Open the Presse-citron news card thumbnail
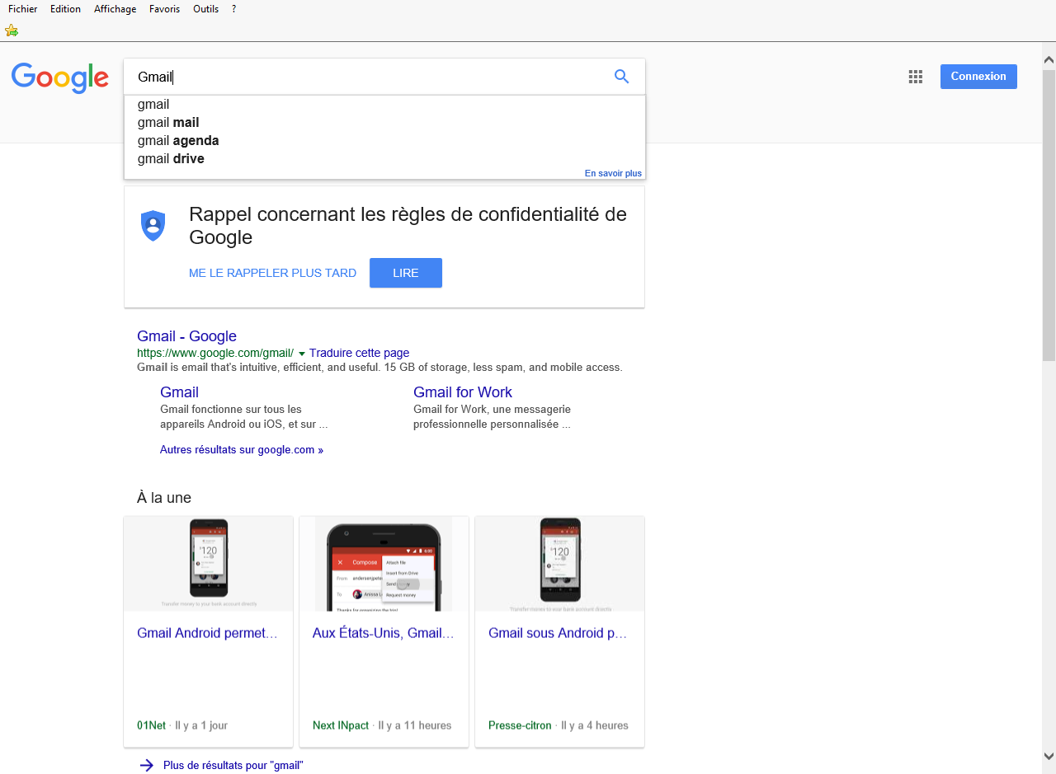This screenshot has width=1056, height=774. 560,564
